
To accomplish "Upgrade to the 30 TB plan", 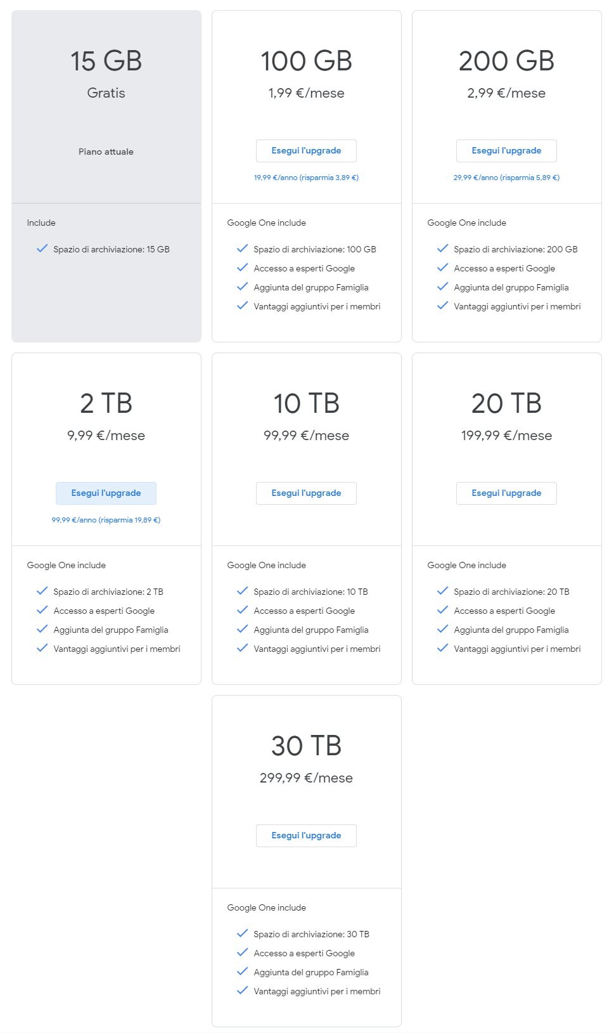I will (x=306, y=836).
